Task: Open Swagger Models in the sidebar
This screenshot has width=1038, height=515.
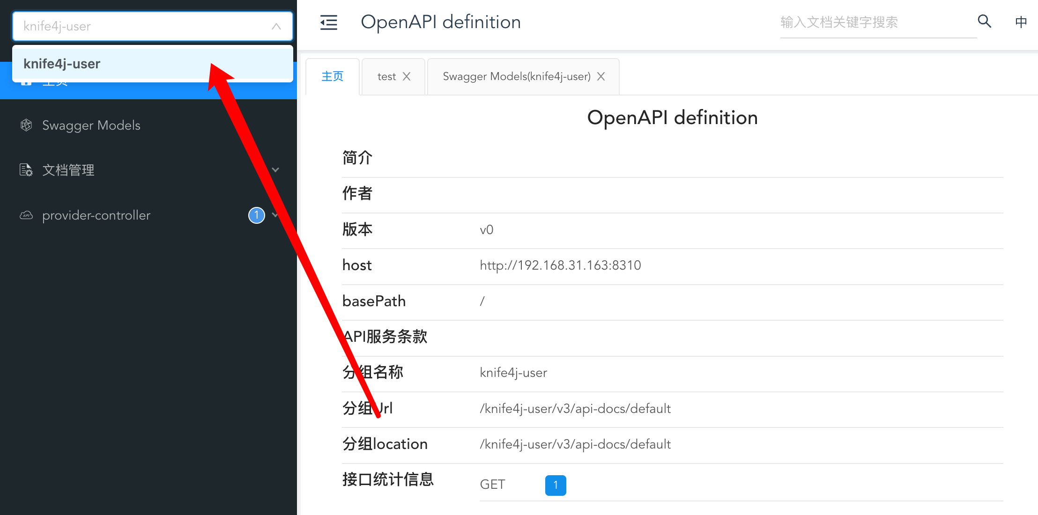Action: coord(91,125)
